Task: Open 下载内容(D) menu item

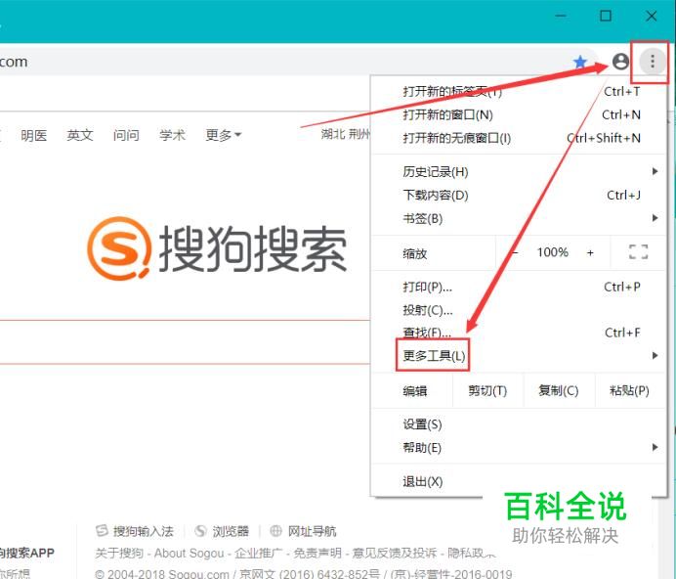Action: point(518,196)
